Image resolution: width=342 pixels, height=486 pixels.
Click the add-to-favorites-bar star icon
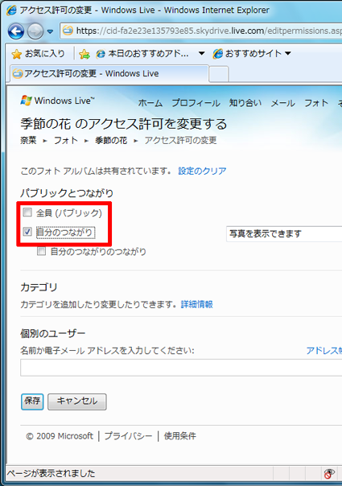pos(84,54)
